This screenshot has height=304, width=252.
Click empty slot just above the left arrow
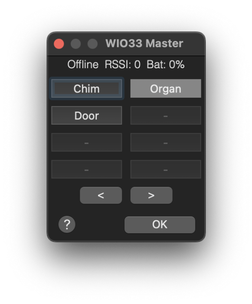[87, 169]
